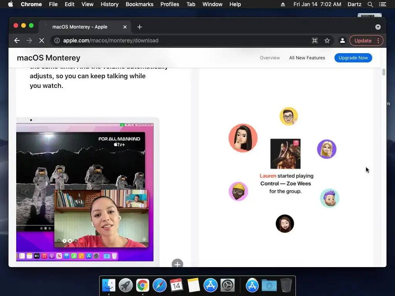Open the Bookmarks menu
This screenshot has height=296, width=395.
(140, 4)
